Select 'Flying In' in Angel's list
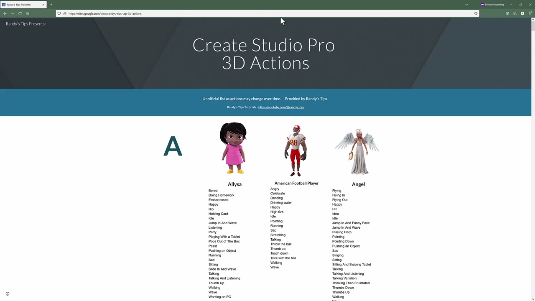This screenshot has height=301, width=535. [x=339, y=195]
